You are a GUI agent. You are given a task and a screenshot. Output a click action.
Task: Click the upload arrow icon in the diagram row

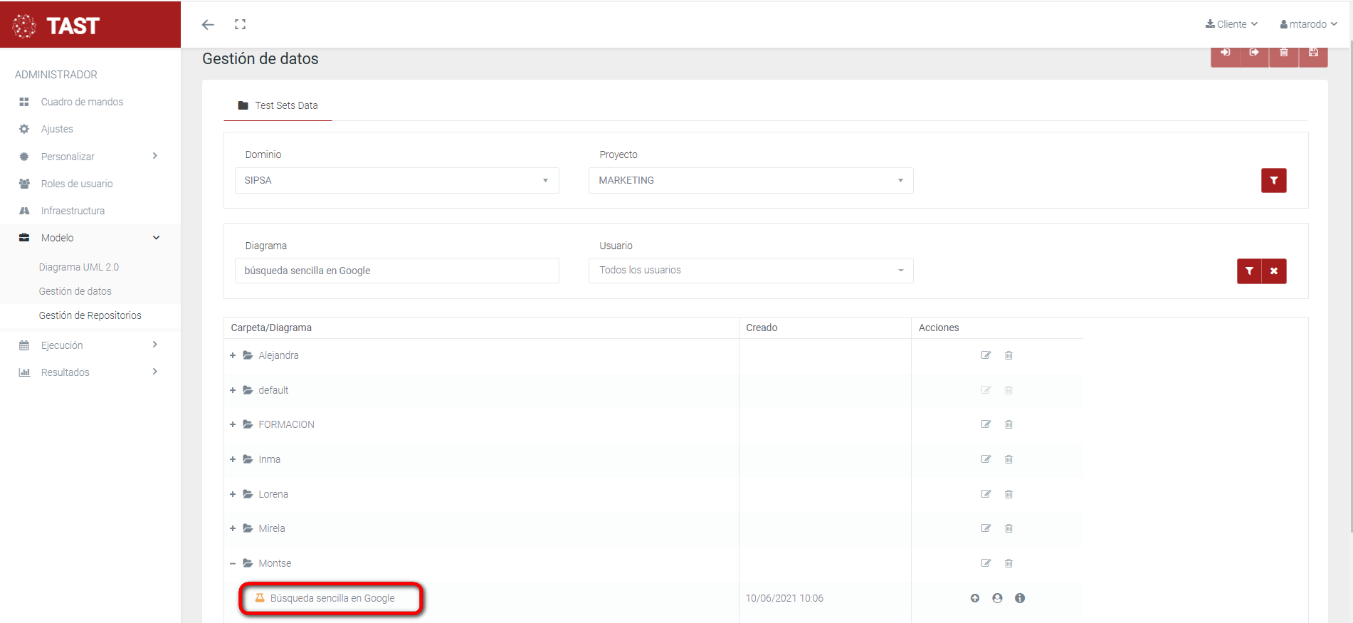[974, 598]
